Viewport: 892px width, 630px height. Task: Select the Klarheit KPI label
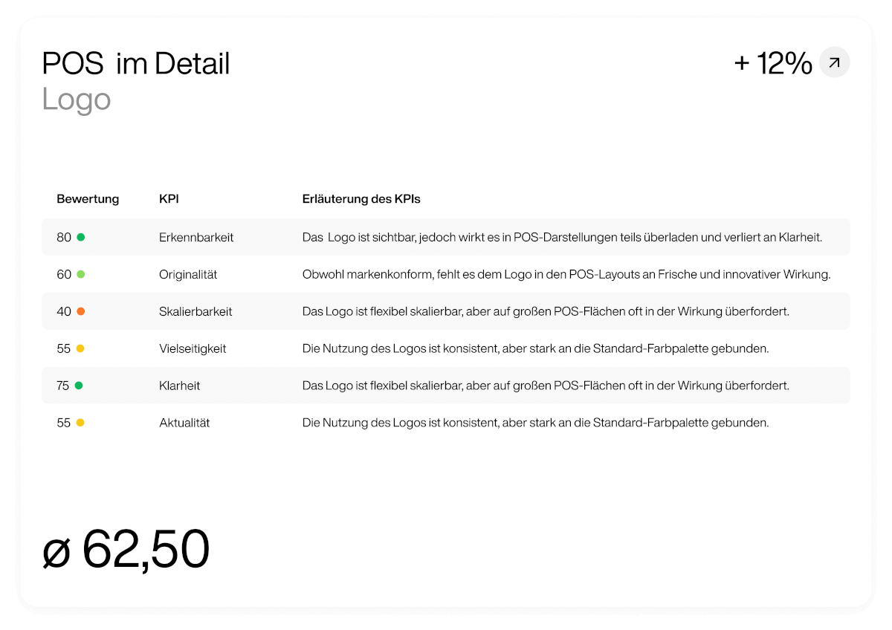click(x=179, y=386)
